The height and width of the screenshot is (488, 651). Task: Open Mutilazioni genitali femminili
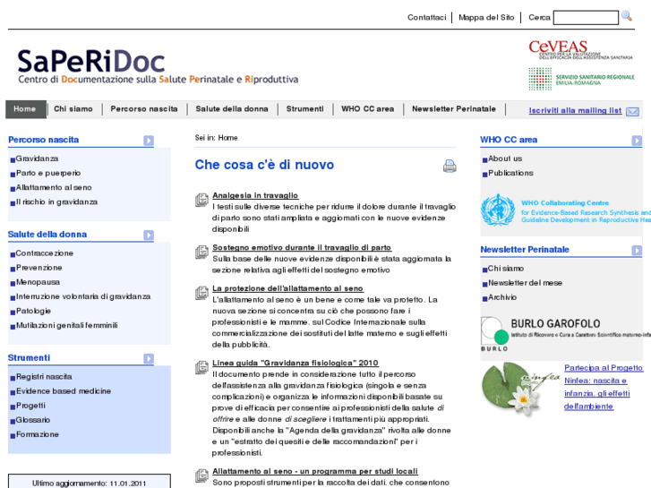67,326
